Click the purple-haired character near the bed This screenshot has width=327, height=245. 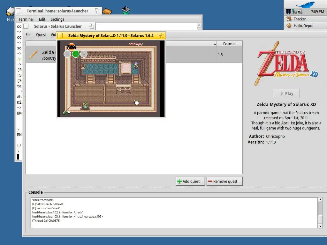pyautogui.click(x=136, y=65)
